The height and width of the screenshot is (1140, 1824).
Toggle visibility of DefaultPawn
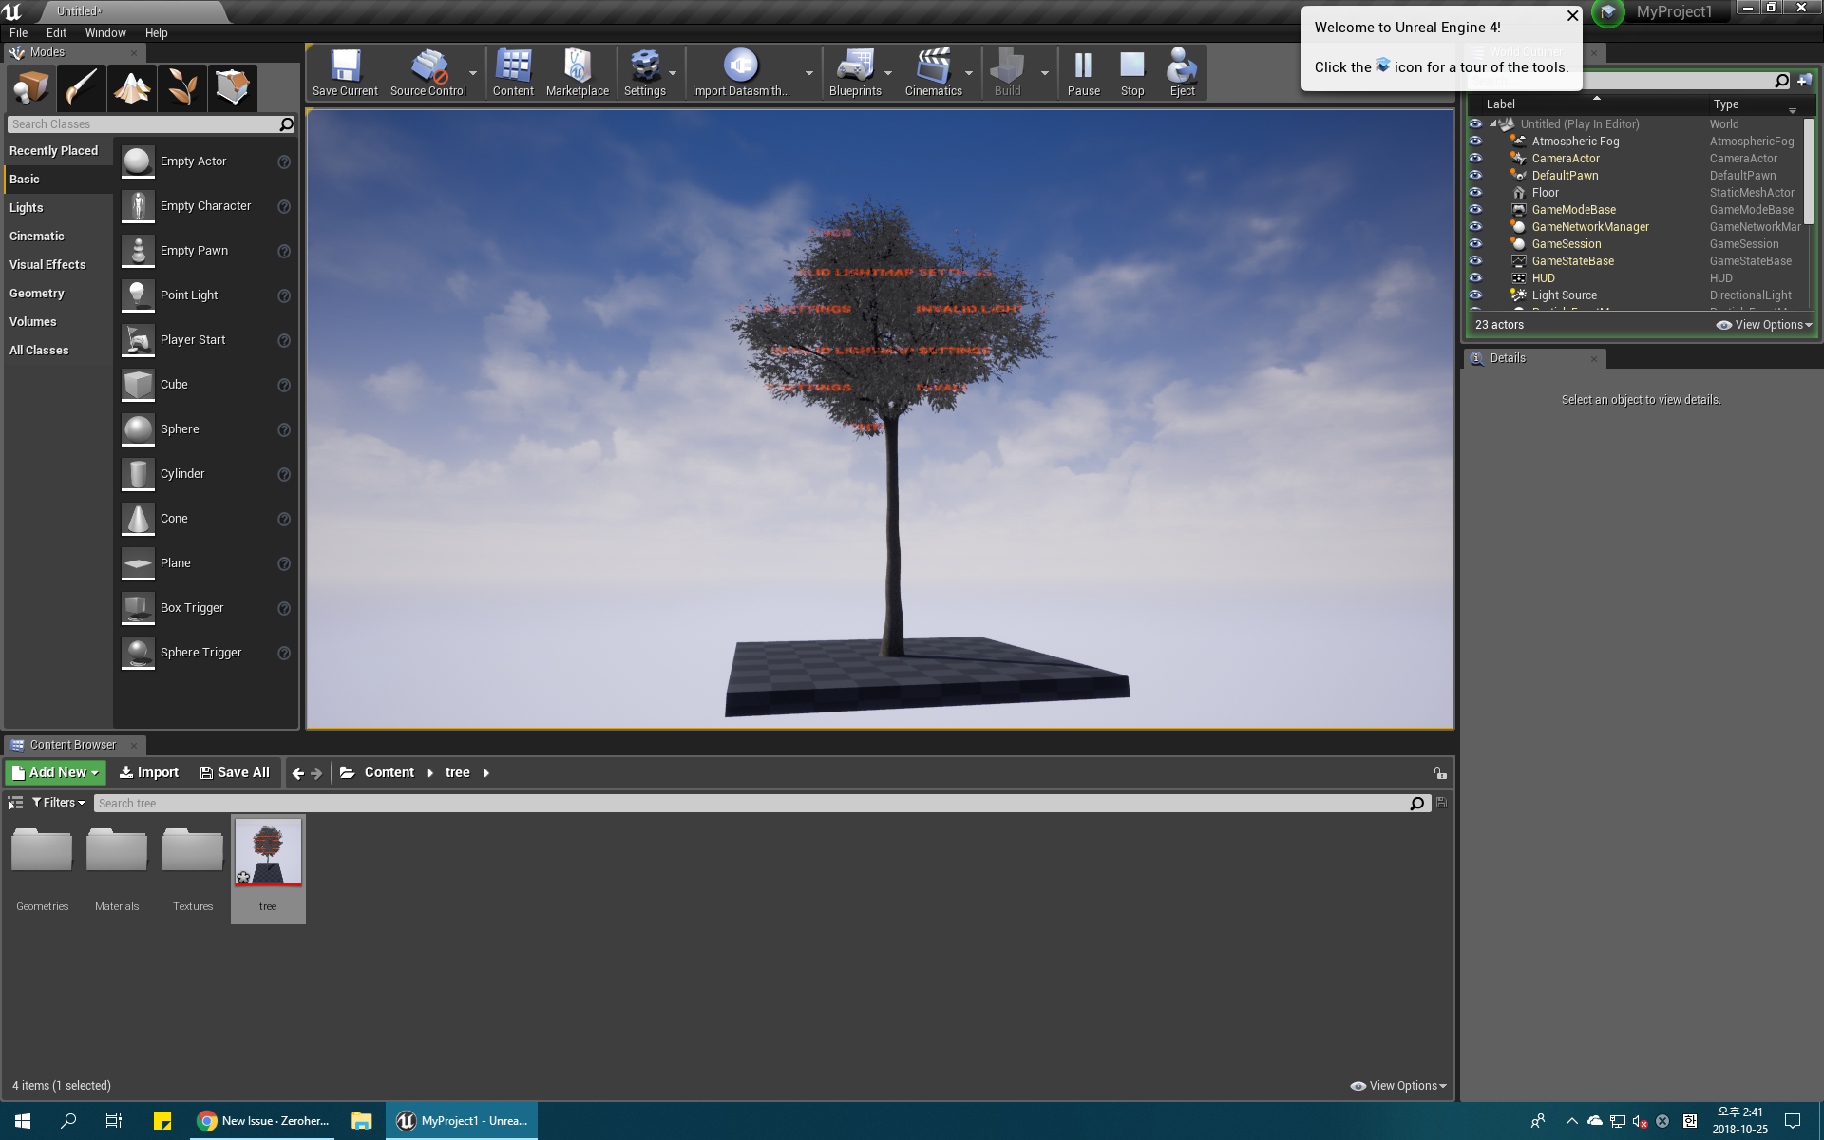pyautogui.click(x=1475, y=176)
